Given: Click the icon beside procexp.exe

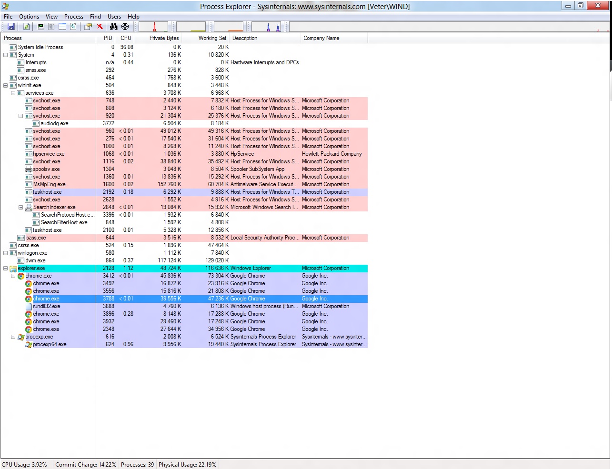Looking at the screenshot, I should pos(21,337).
